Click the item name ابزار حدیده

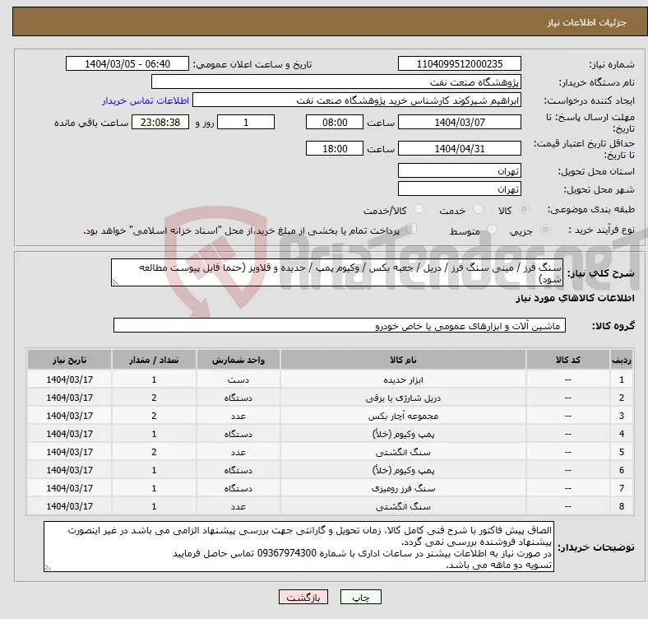tap(403, 379)
